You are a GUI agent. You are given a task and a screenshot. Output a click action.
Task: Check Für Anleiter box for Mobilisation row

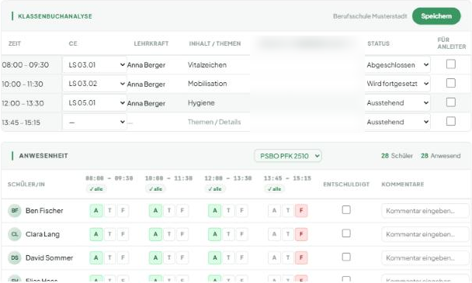click(x=450, y=83)
